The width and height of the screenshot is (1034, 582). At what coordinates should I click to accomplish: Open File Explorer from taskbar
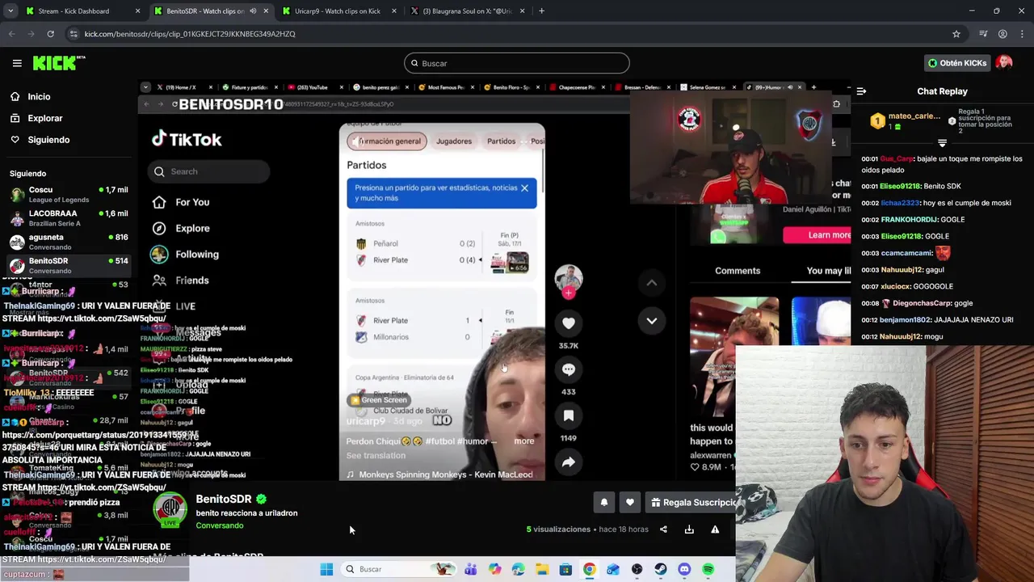[x=542, y=569]
